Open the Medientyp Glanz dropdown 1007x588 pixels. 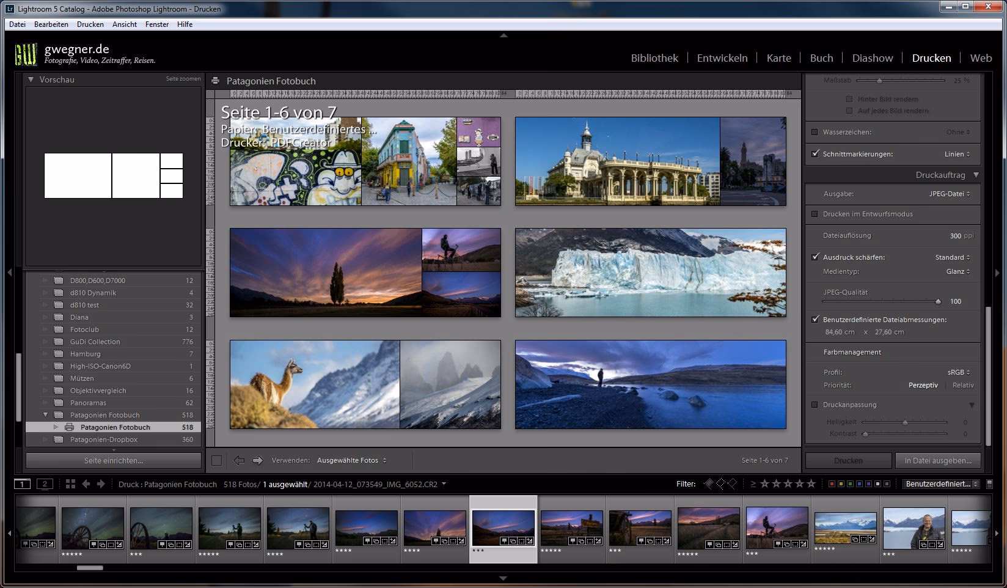click(959, 271)
